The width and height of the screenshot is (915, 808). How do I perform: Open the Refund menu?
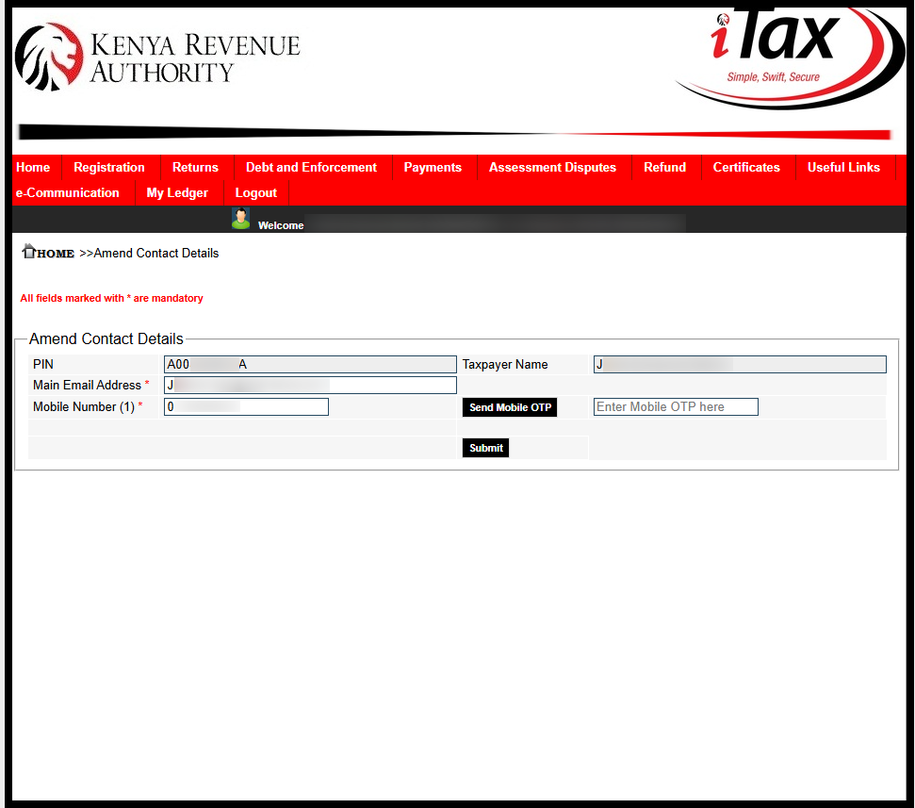click(x=664, y=167)
